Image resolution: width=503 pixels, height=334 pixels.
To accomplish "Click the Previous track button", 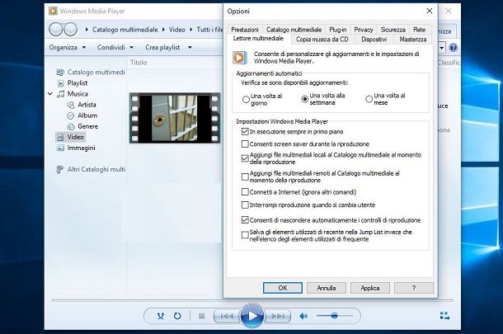I will point(227,317).
